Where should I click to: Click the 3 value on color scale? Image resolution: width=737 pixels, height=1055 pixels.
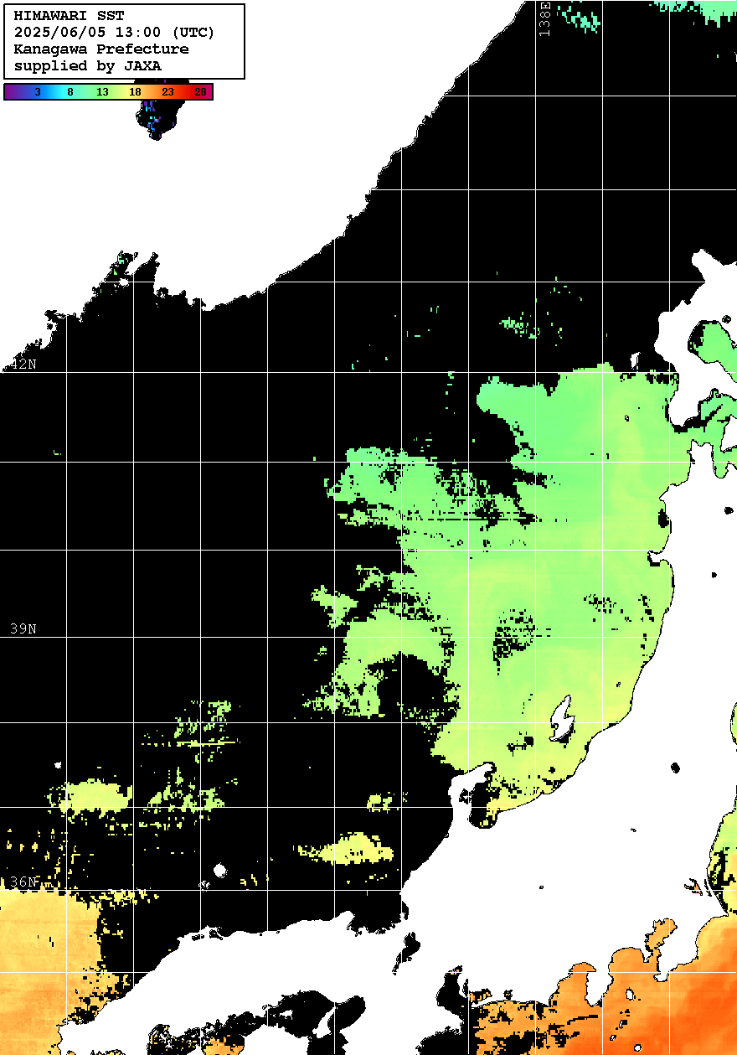tap(38, 92)
